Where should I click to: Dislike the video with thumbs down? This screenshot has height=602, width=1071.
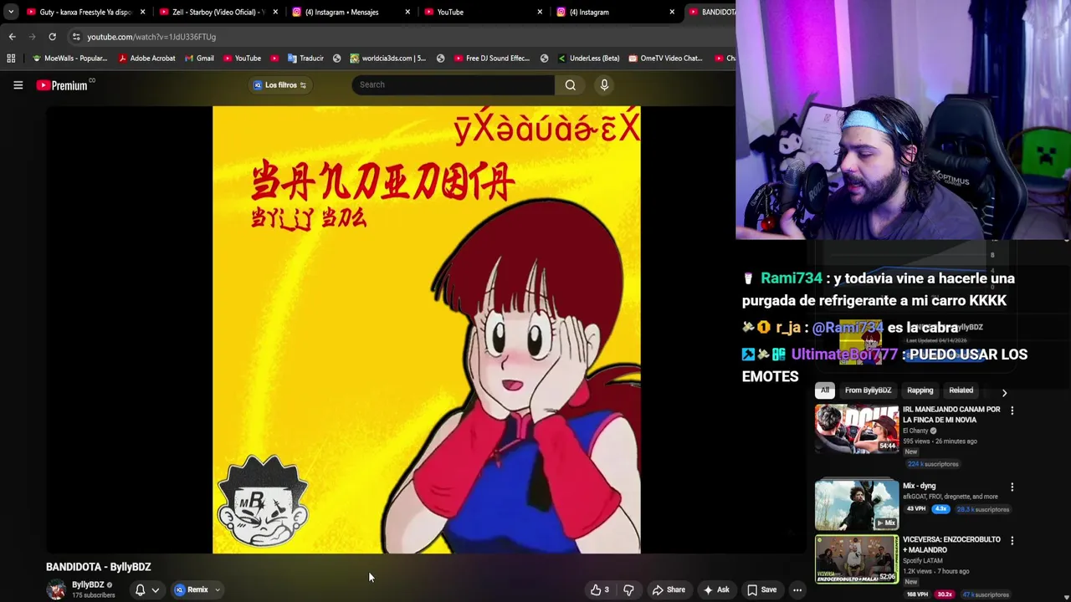pos(628,590)
